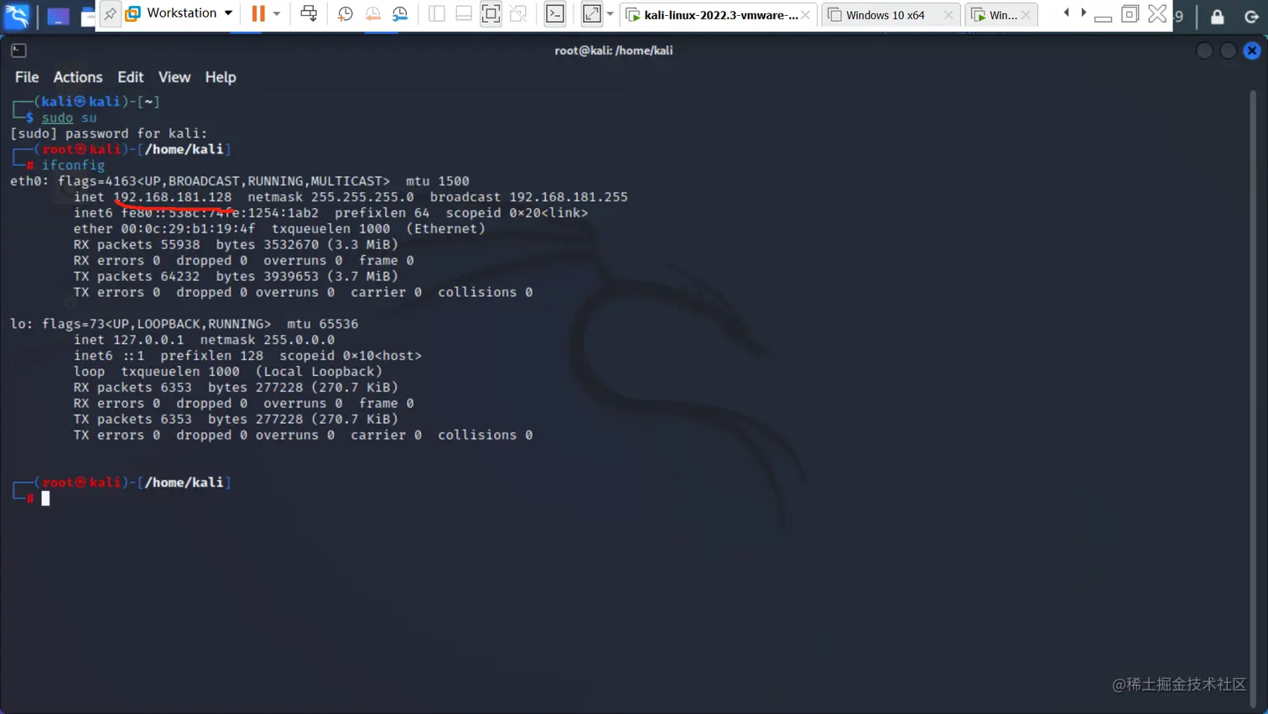Take a snapshot of the virtual machine
Image resolution: width=1268 pixels, height=714 pixels.
click(345, 13)
